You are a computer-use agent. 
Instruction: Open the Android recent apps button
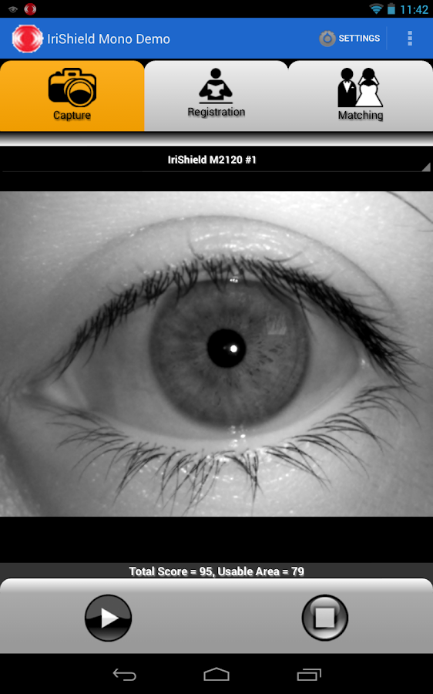[309, 675]
